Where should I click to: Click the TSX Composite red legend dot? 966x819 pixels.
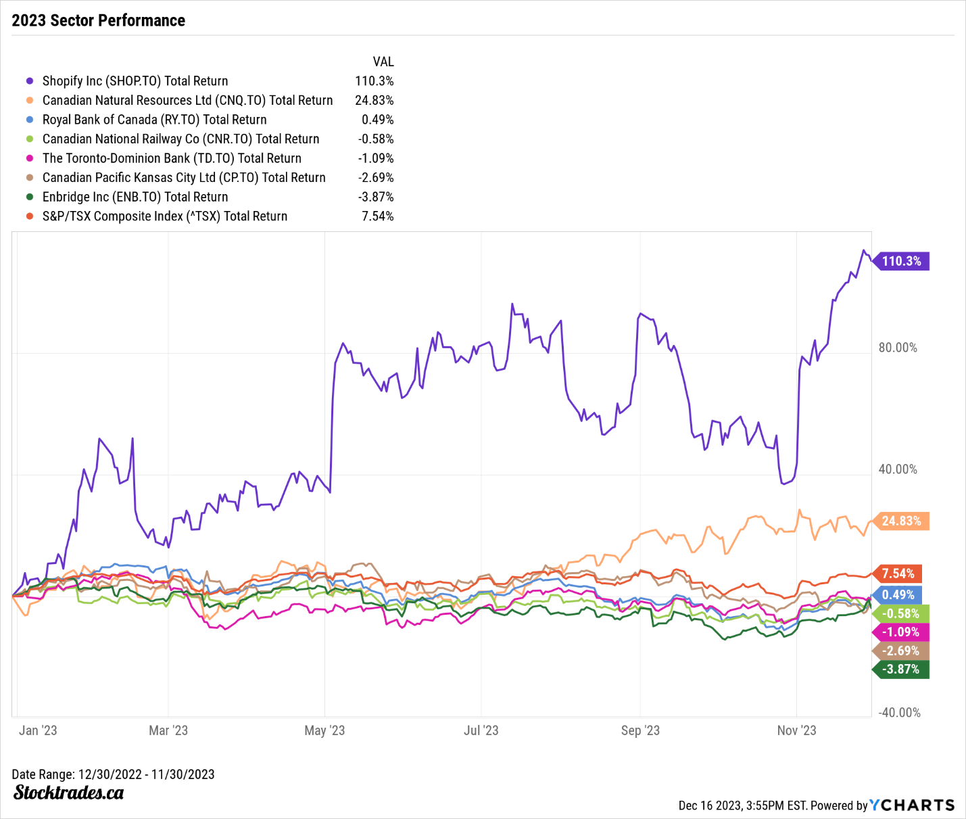point(30,216)
